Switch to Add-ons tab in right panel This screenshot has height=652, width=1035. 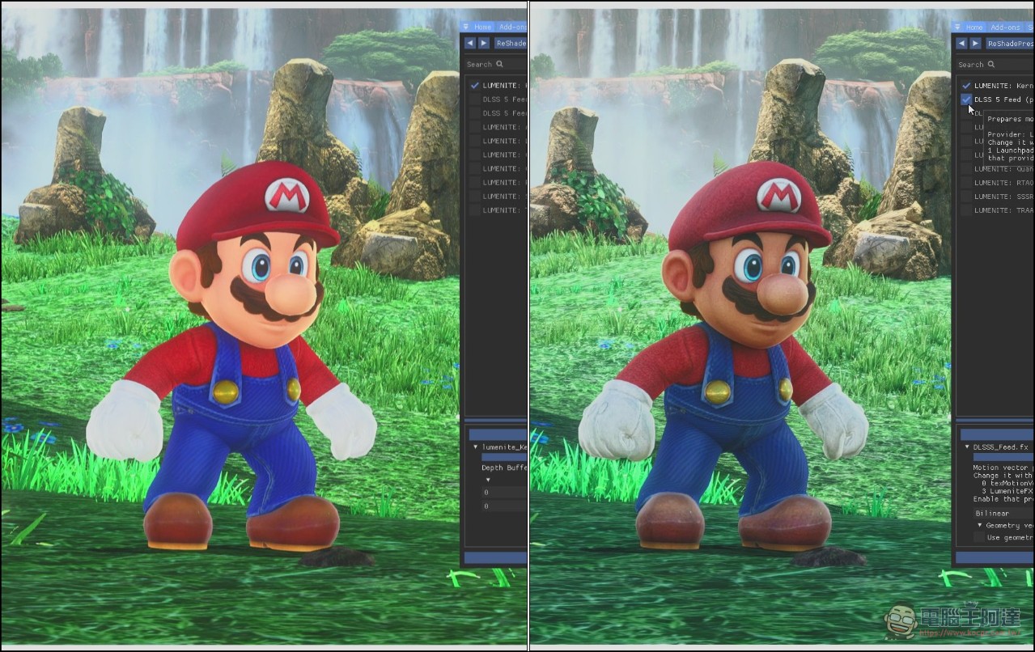[1004, 28]
